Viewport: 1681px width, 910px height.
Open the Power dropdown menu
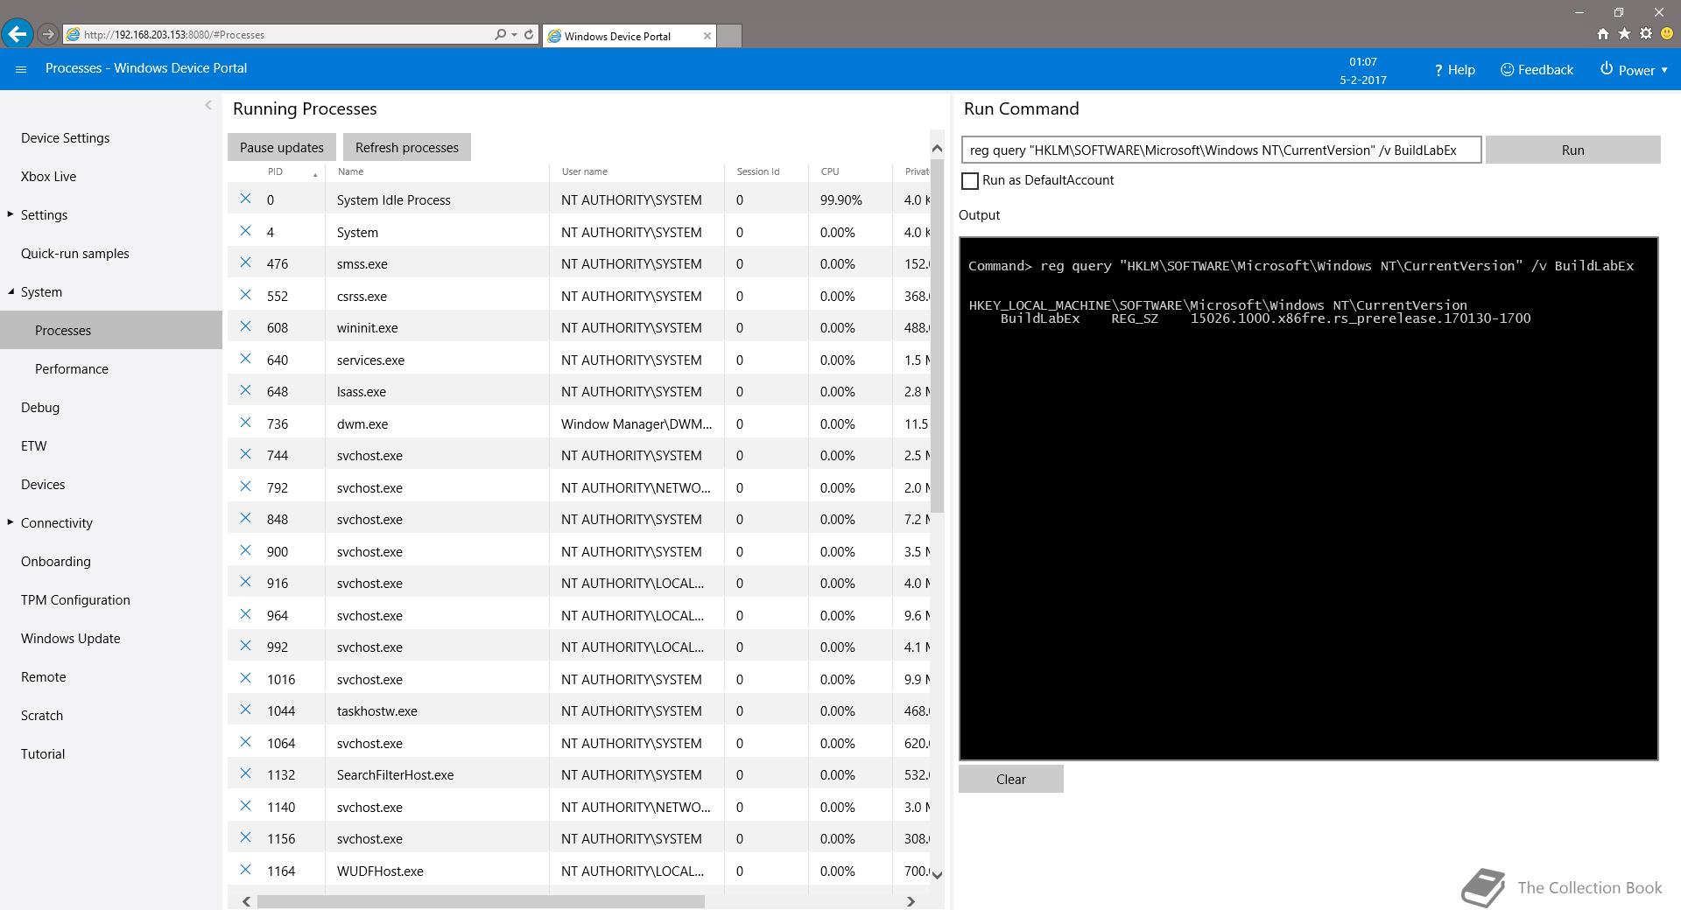(1634, 70)
